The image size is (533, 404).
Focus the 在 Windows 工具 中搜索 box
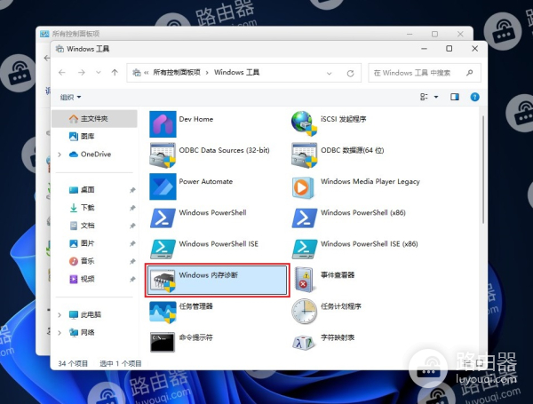(x=425, y=73)
